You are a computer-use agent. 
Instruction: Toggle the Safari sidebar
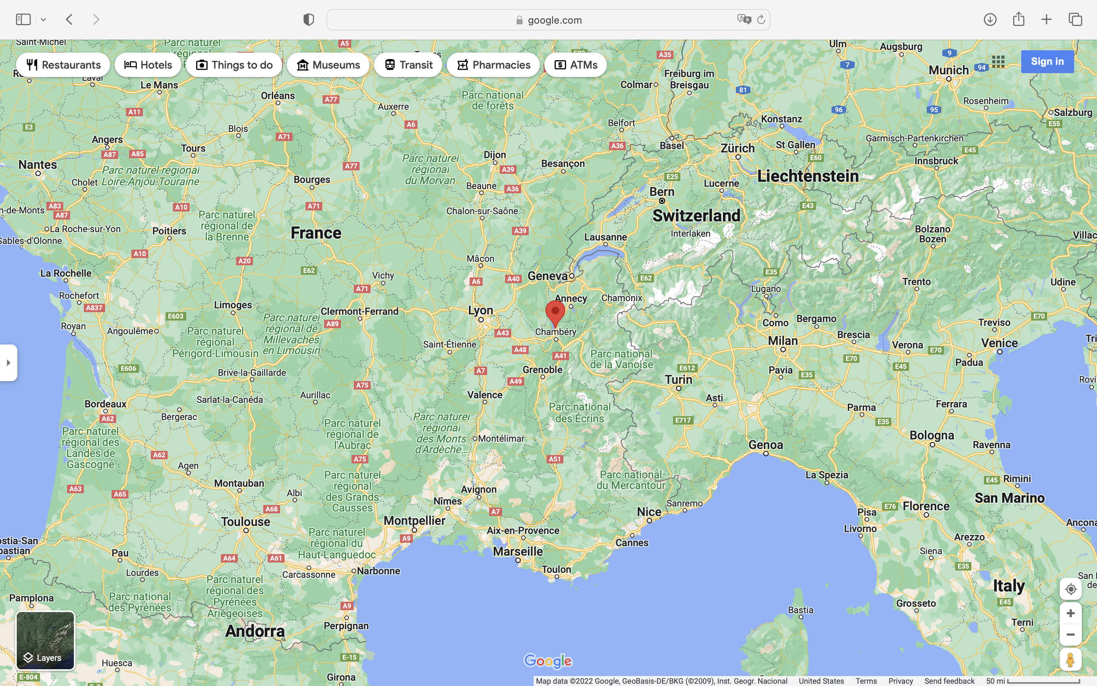[x=23, y=19]
